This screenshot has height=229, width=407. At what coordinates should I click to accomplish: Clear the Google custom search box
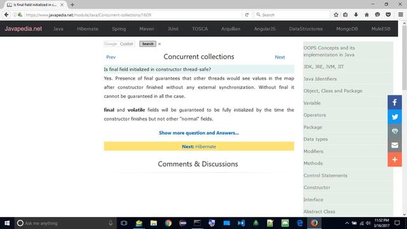160,44
